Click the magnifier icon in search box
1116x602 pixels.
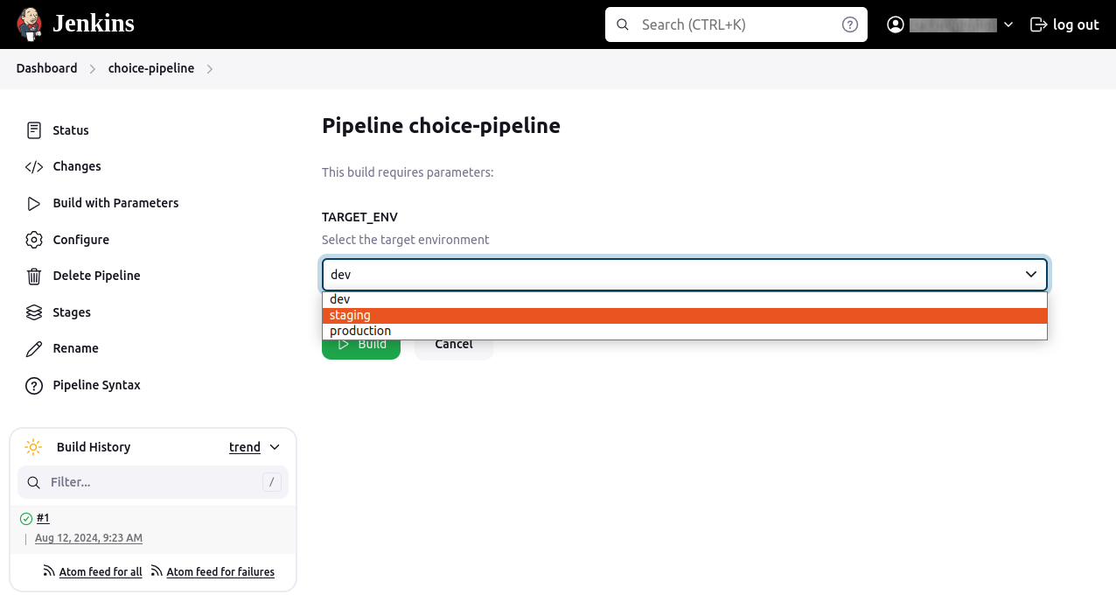point(623,24)
